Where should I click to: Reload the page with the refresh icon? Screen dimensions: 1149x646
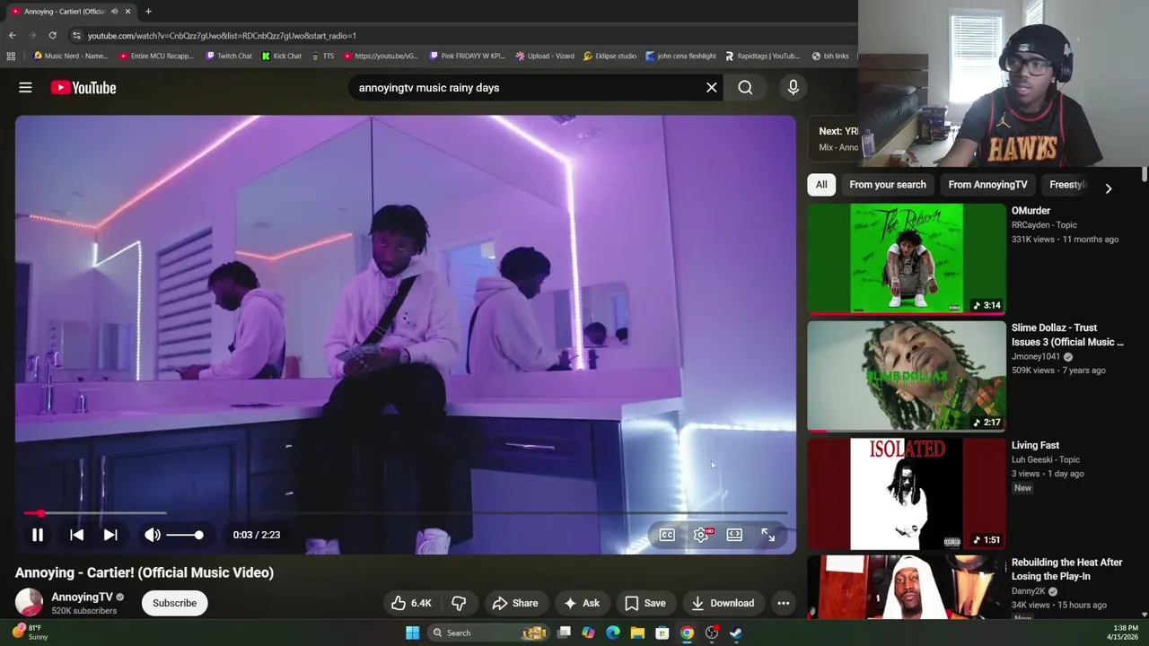pos(52,35)
